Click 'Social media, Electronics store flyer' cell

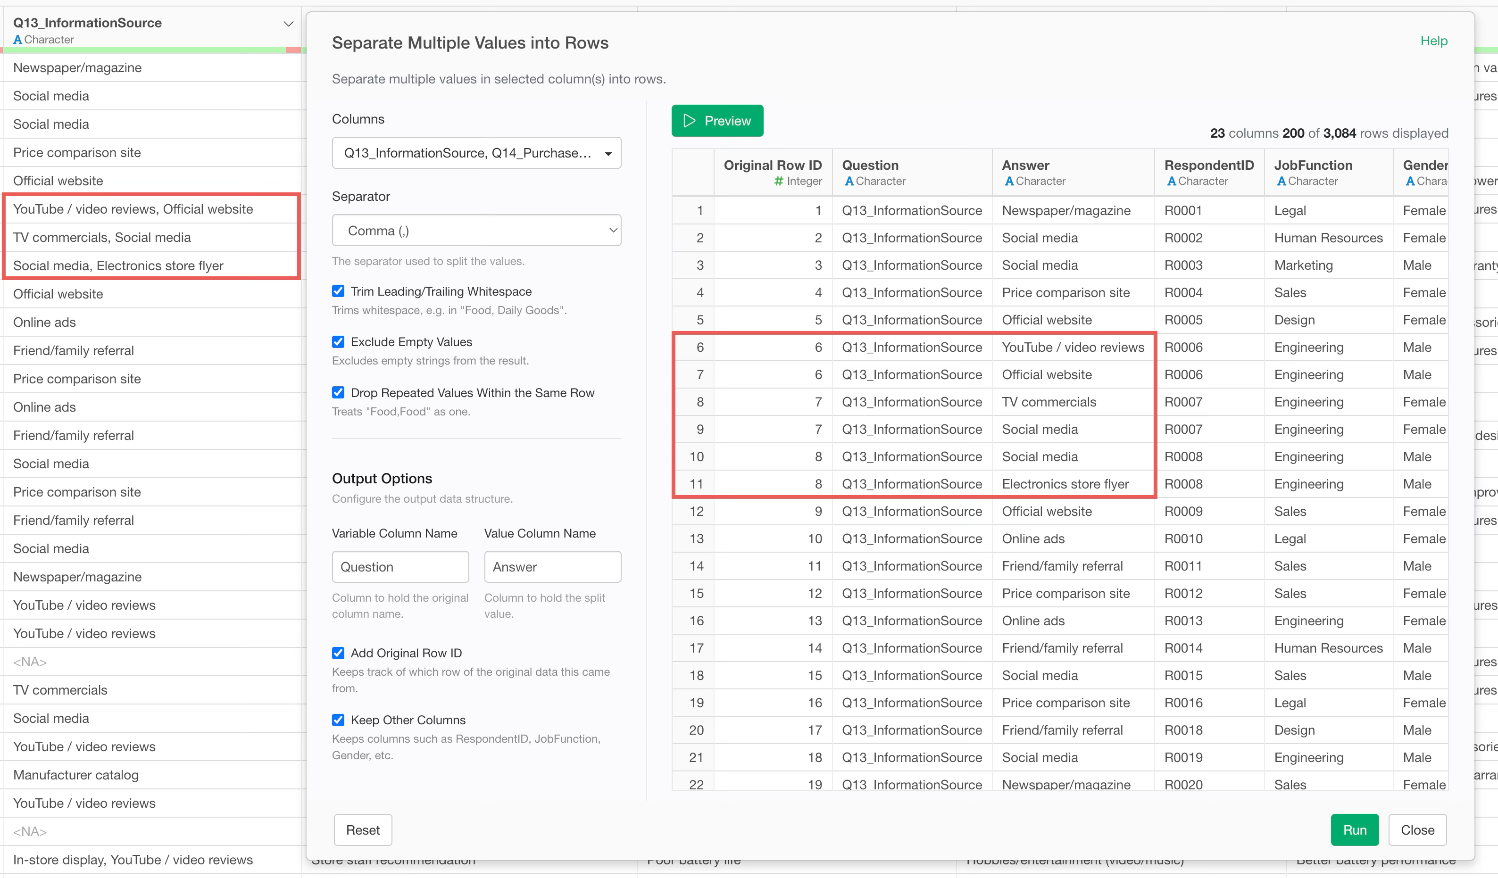pyautogui.click(x=151, y=266)
